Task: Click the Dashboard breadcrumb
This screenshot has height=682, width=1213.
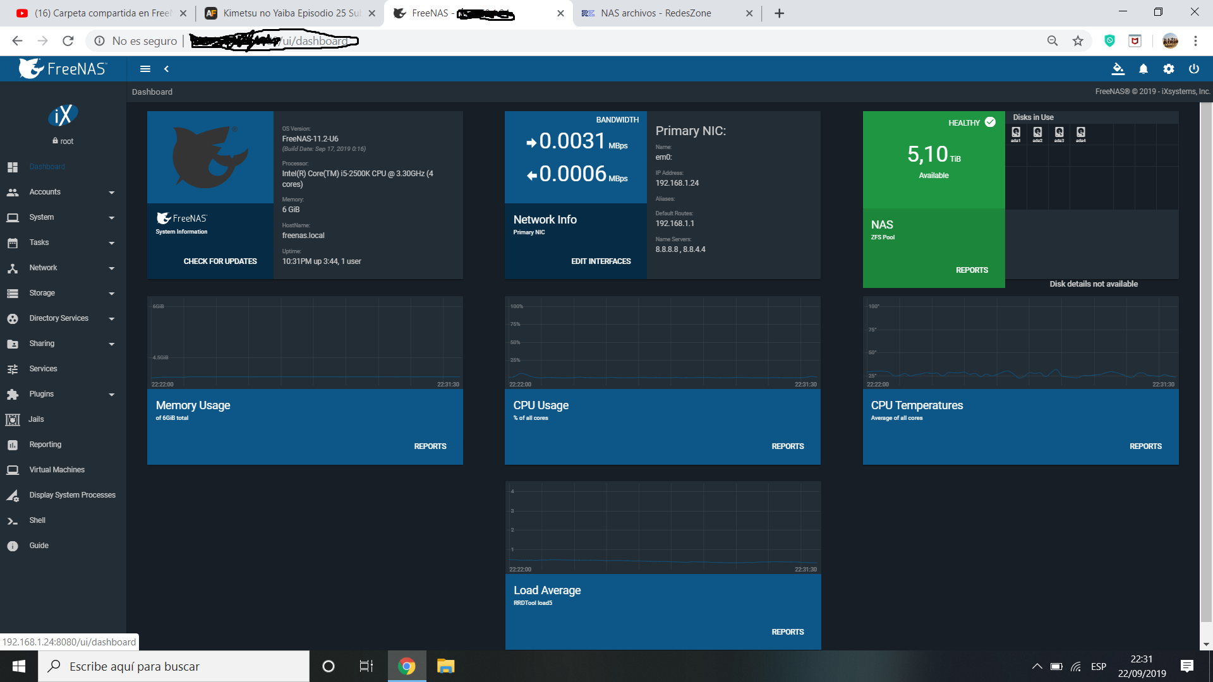Action: (x=152, y=92)
